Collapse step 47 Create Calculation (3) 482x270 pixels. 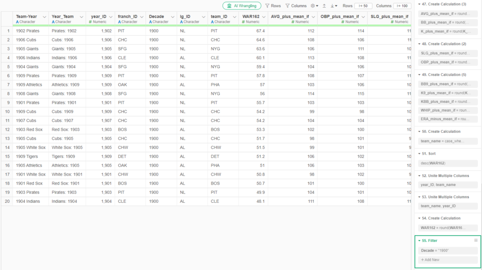[419, 4]
